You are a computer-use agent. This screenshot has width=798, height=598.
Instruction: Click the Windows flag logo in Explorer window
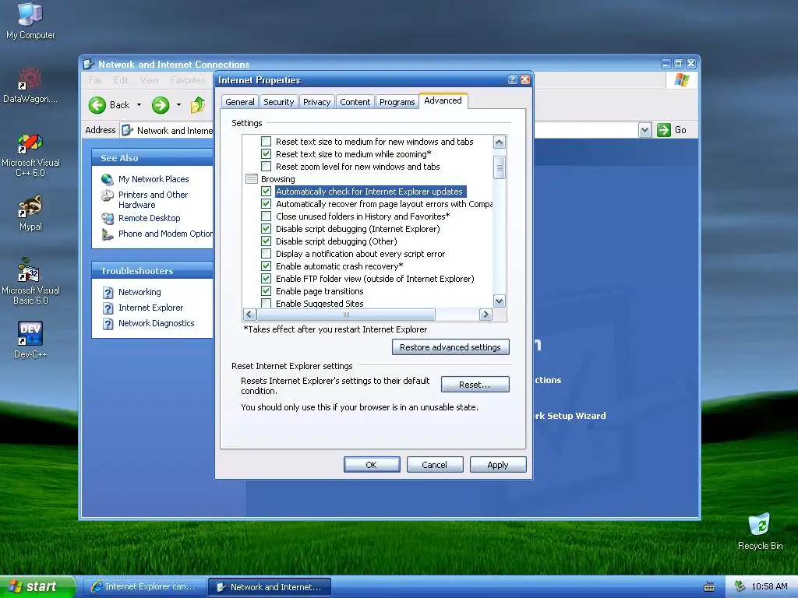(681, 80)
